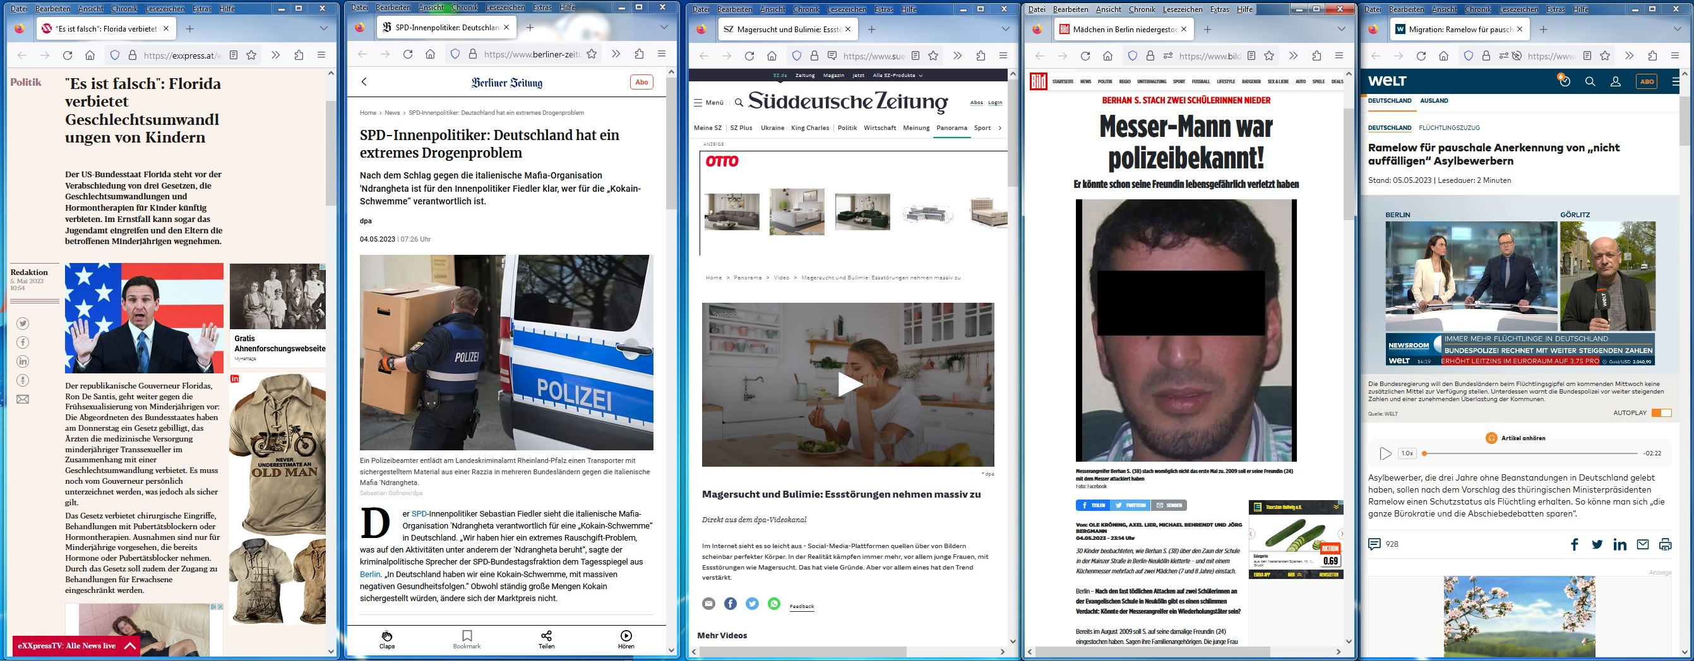Open Lesezeichen menu in Berliner Zeitung window

pos(506,7)
